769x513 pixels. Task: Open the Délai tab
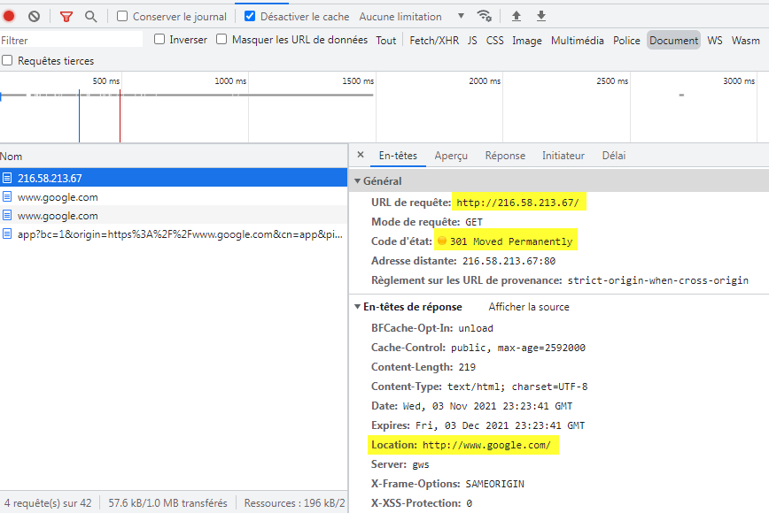[x=614, y=156]
